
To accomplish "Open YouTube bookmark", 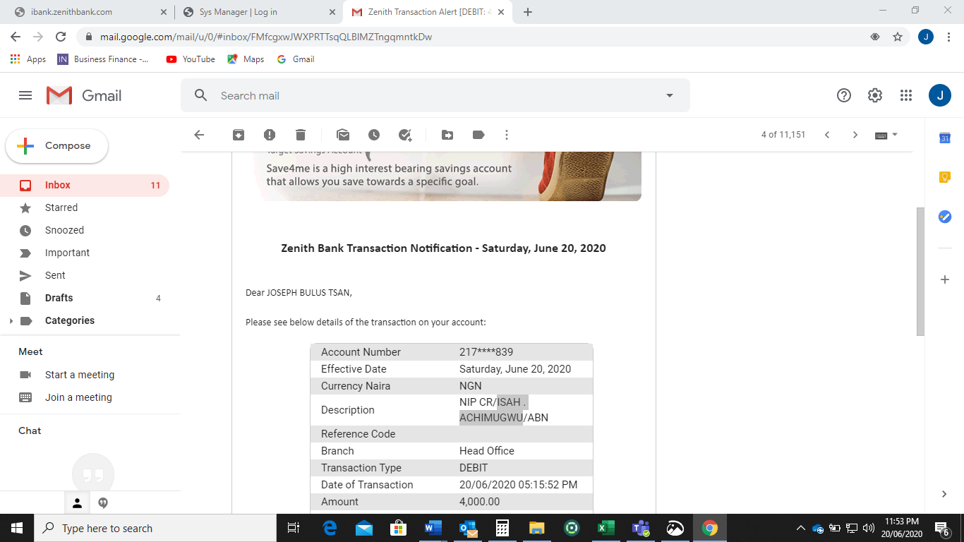I will 191,59.
